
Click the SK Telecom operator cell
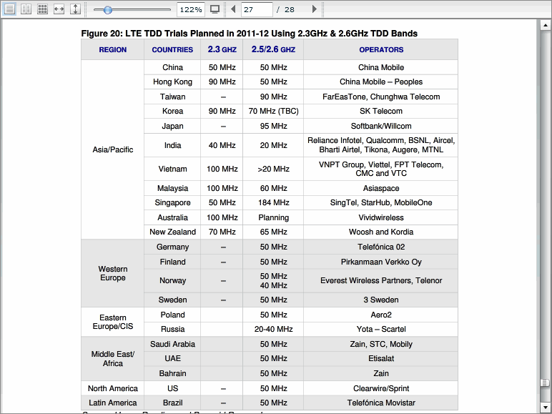pyautogui.click(x=381, y=112)
